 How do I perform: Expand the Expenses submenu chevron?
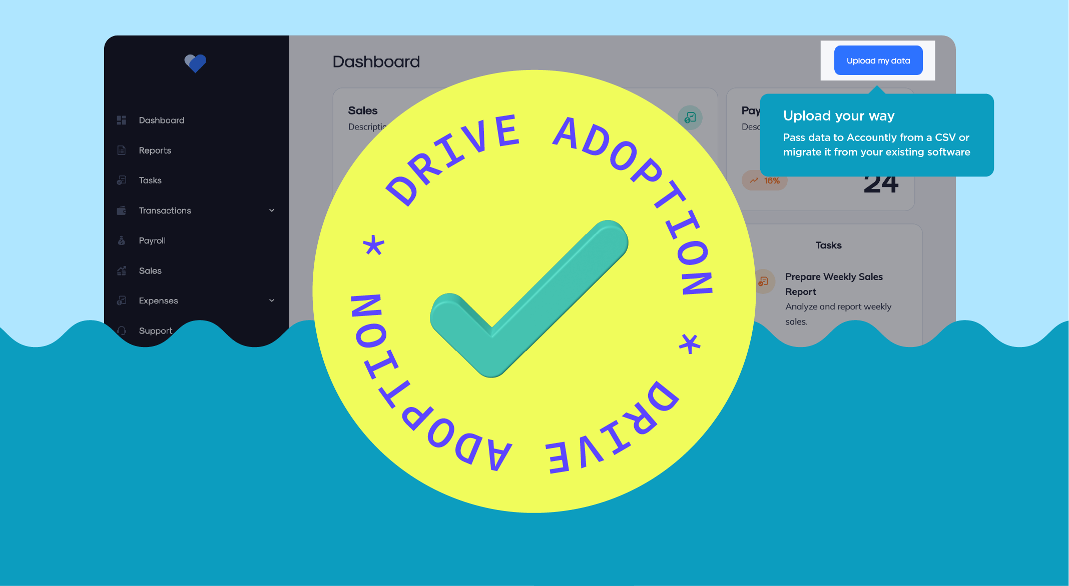pos(272,300)
